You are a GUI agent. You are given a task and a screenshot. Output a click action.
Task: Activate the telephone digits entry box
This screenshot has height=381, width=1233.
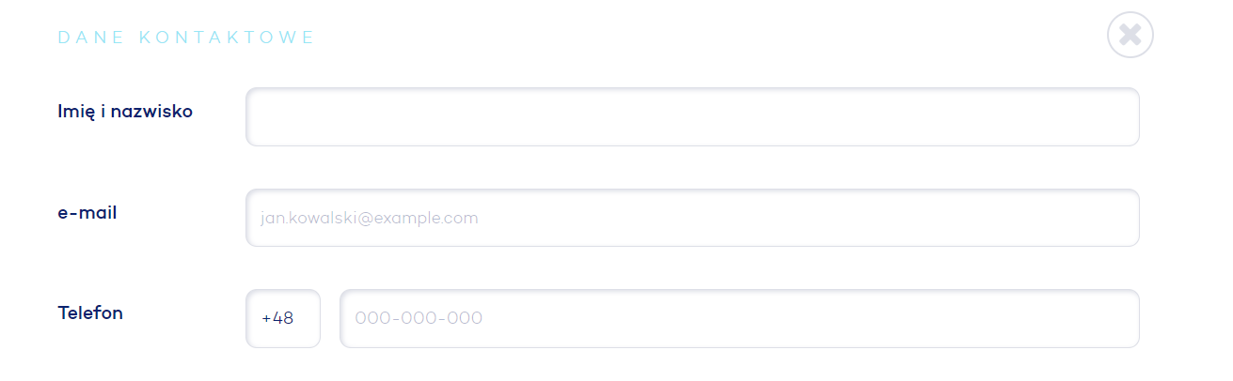(739, 318)
